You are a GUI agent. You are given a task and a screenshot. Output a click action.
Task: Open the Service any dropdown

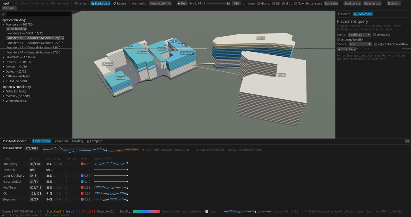click(360, 44)
